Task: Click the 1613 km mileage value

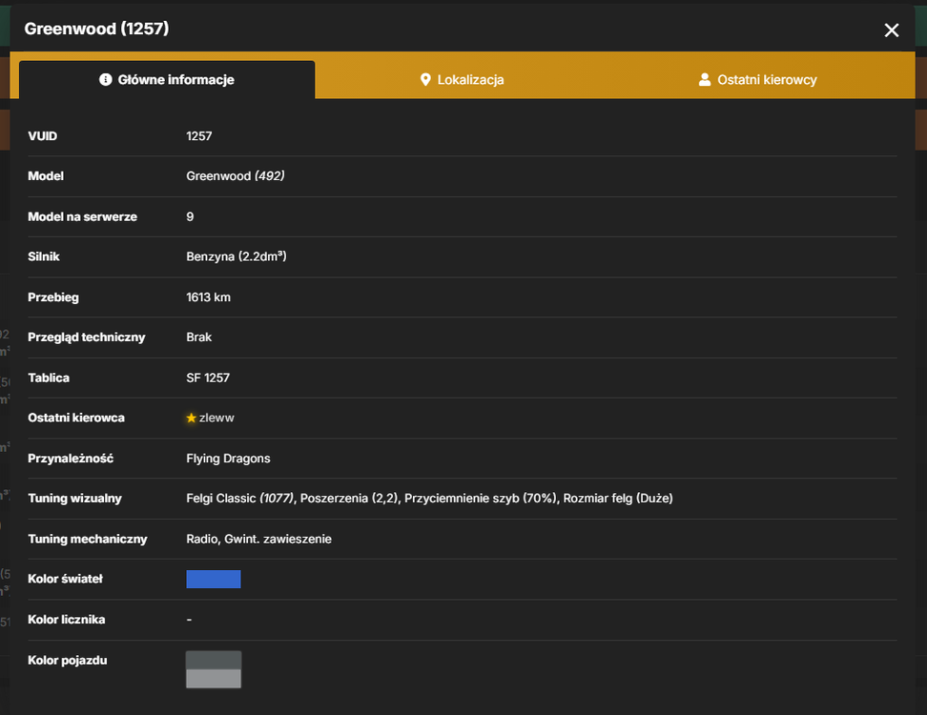Action: point(209,297)
